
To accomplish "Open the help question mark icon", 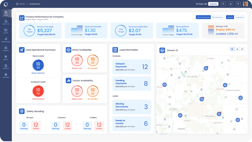I will [238, 4].
